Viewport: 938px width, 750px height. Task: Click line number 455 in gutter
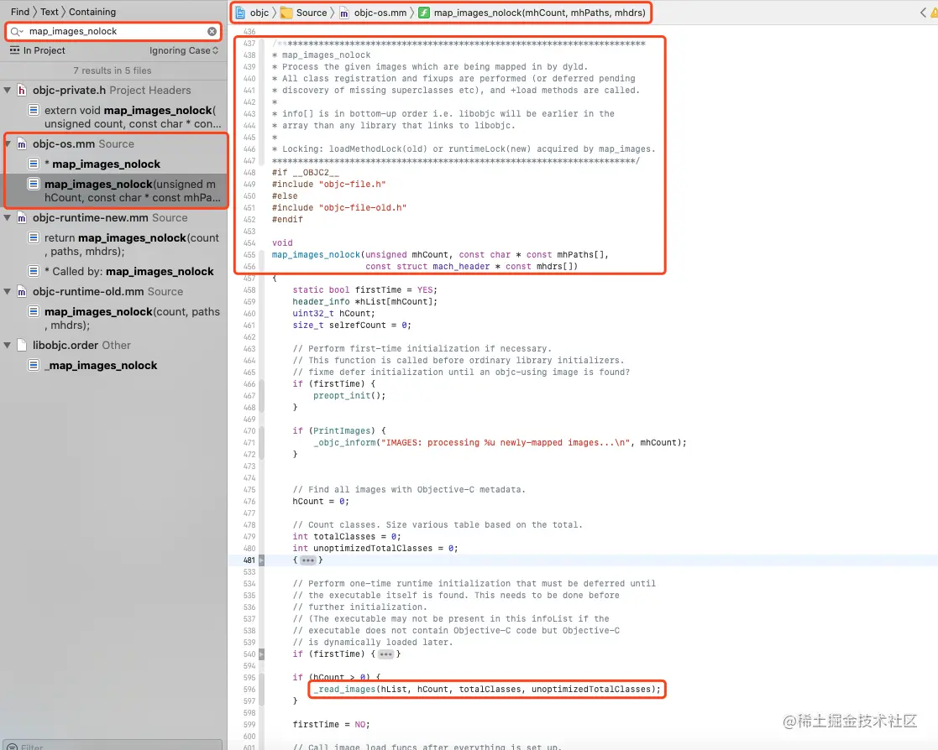pyautogui.click(x=249, y=254)
